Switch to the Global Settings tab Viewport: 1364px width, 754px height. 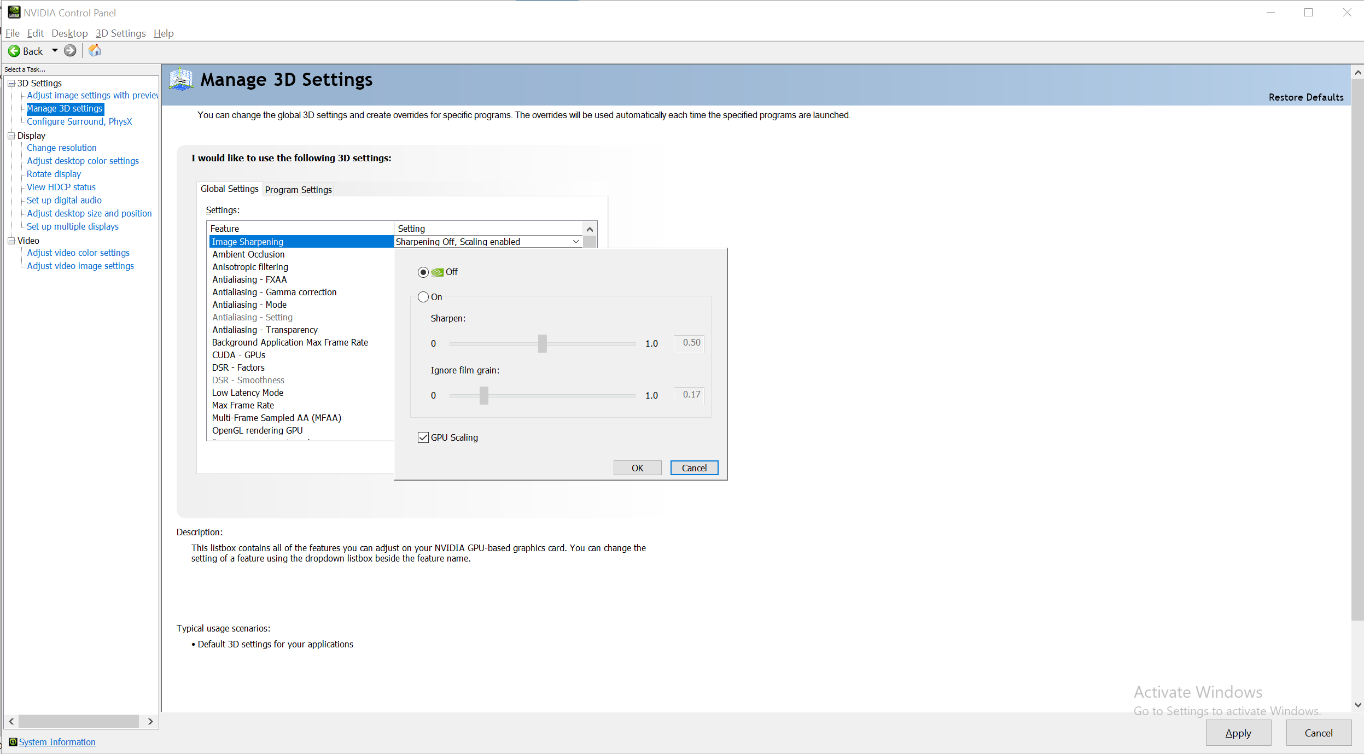tap(229, 189)
